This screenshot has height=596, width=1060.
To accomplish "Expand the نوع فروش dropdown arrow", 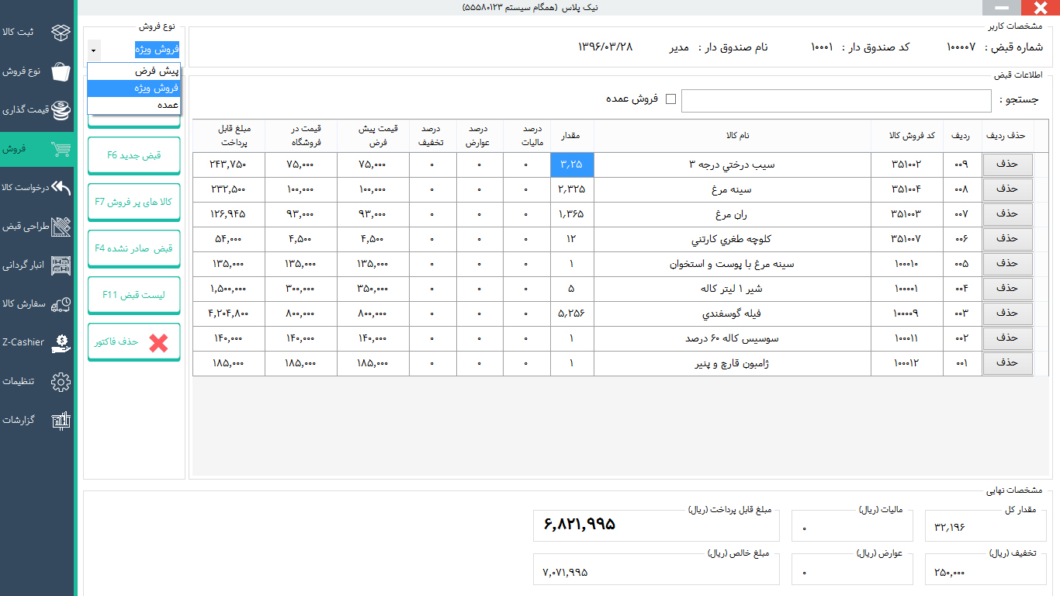I will 94,50.
